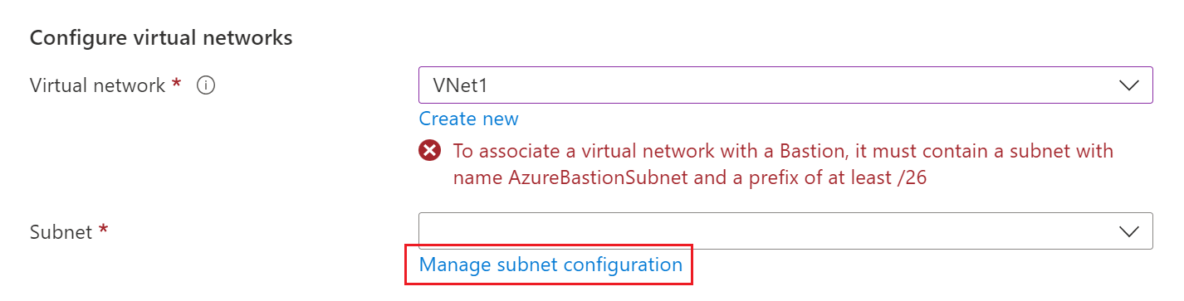Click the Bastion subnet error message

[783, 164]
